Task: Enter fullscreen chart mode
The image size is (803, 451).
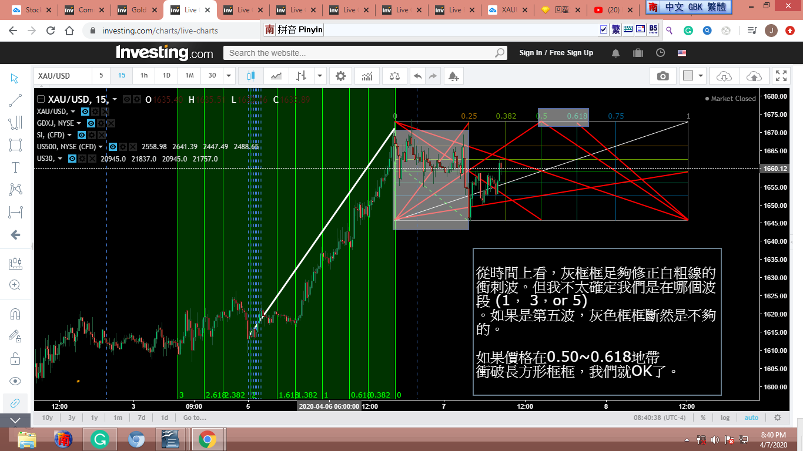Action: point(781,76)
